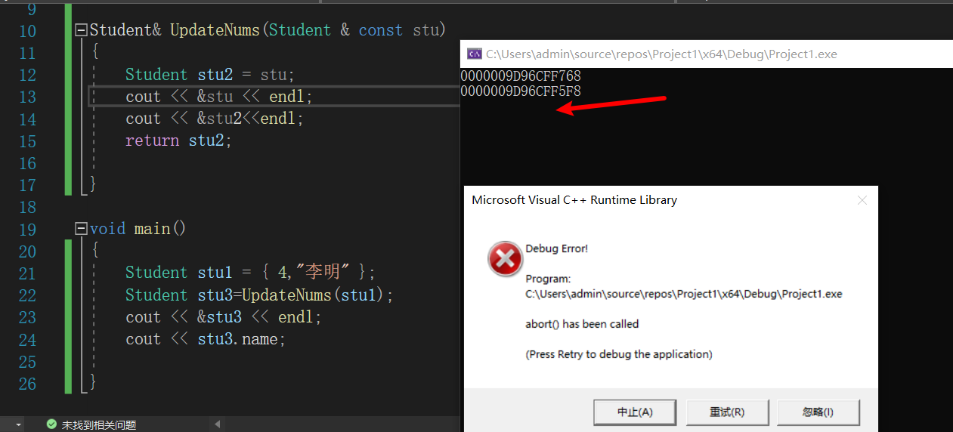This screenshot has height=432, width=953.
Task: Click the red error icon in the dialog
Action: click(505, 260)
